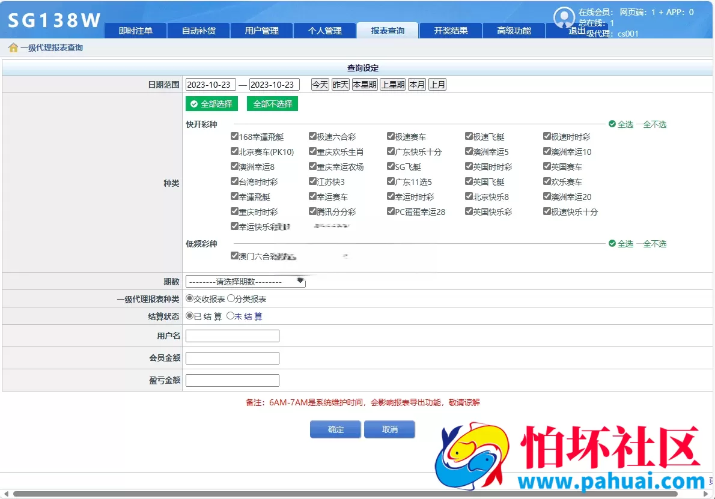
Task: Toggle 重庆幸运农场 checkbox
Action: (312, 166)
